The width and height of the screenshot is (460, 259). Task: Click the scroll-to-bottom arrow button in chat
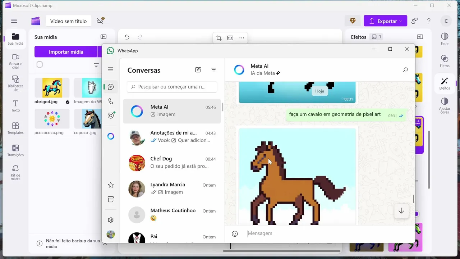(401, 211)
